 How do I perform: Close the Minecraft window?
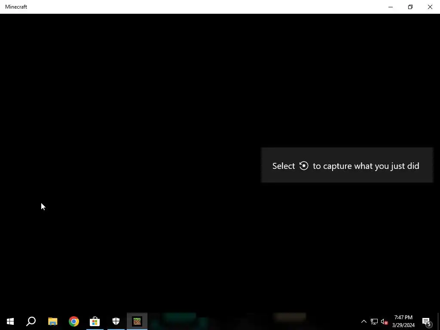click(x=430, y=7)
